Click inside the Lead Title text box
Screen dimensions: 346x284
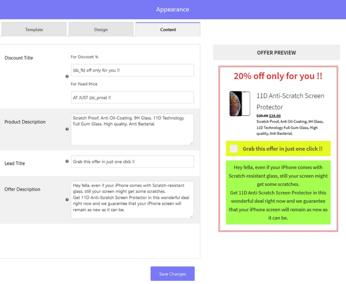click(132, 161)
